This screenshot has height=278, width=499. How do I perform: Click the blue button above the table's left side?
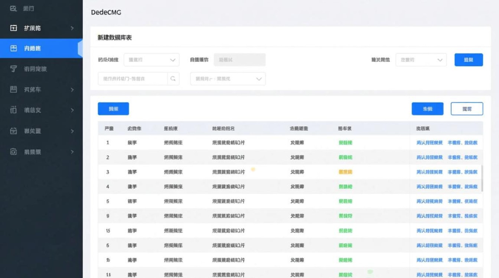pyautogui.click(x=113, y=109)
